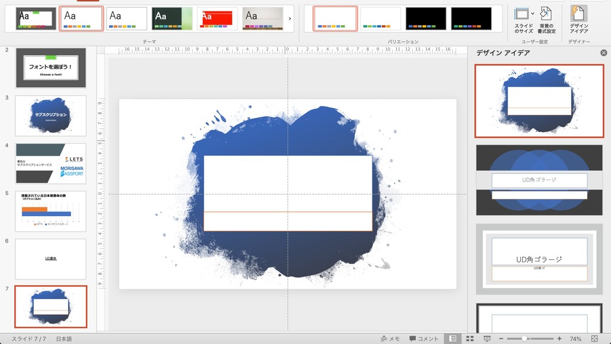Expand the themes gallery arrow

(x=290, y=19)
